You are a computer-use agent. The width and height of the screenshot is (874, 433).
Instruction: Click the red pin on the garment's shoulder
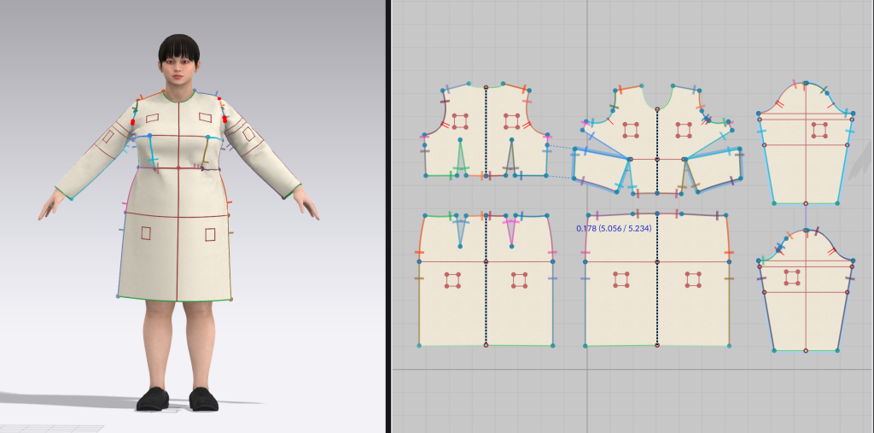[132, 122]
